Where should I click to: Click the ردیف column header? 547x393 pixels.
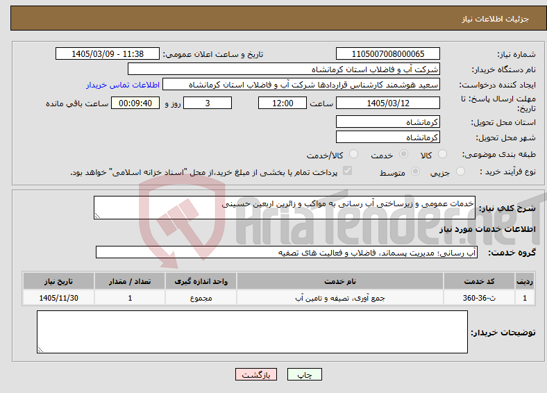(x=525, y=281)
